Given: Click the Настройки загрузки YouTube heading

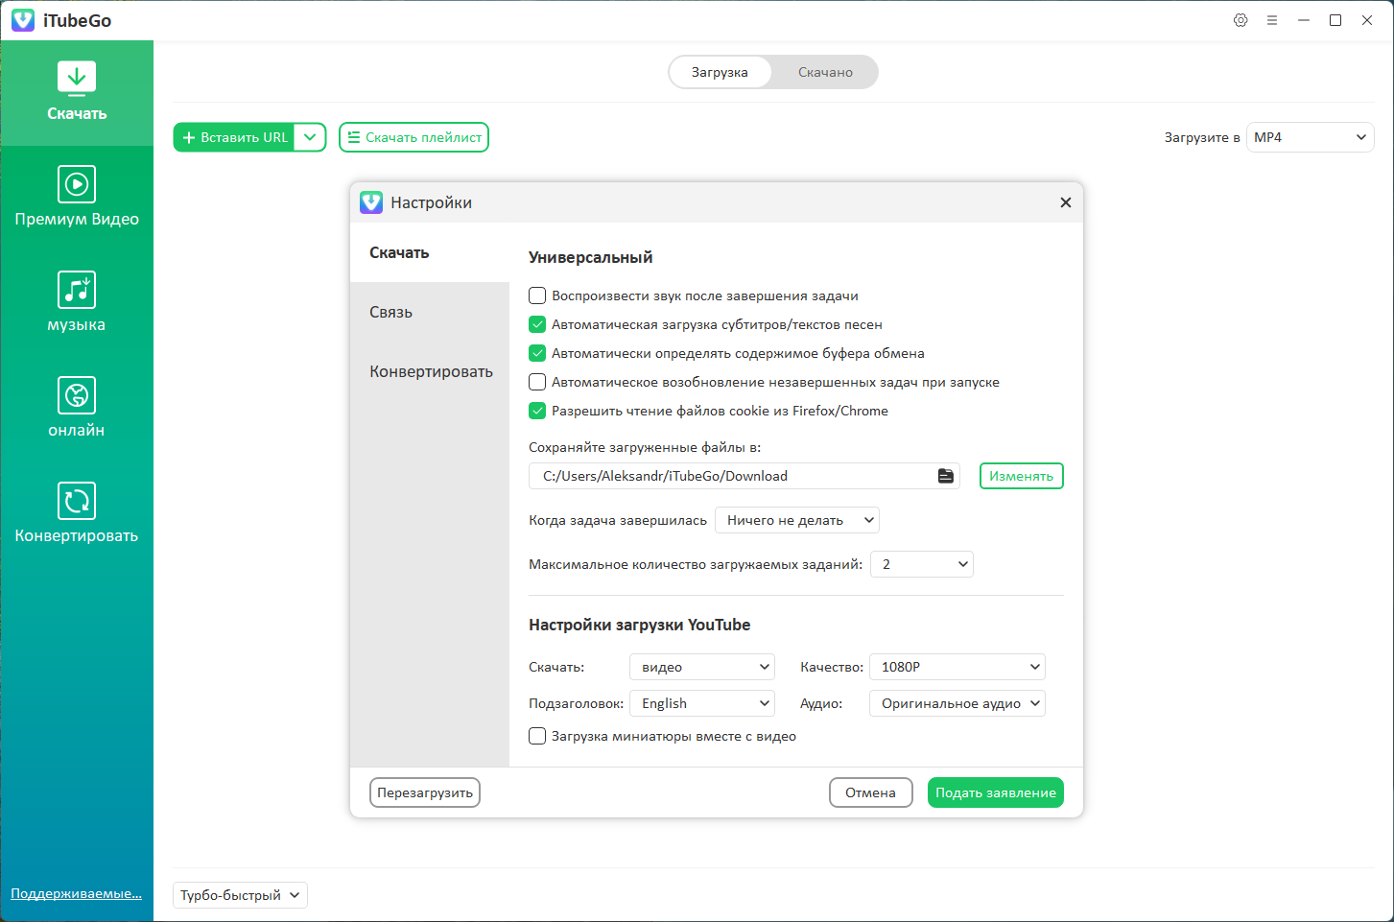Looking at the screenshot, I should tap(640, 625).
